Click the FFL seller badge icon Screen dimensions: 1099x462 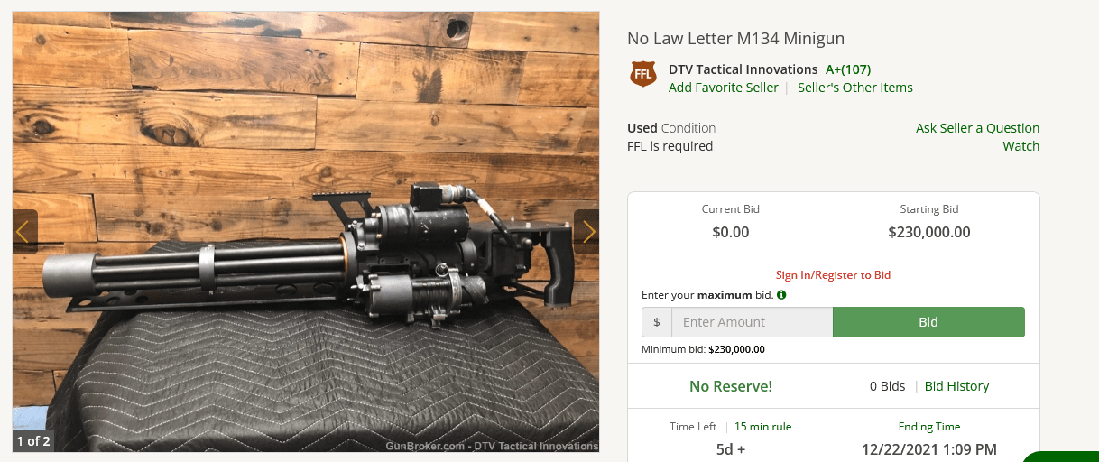pyautogui.click(x=643, y=74)
